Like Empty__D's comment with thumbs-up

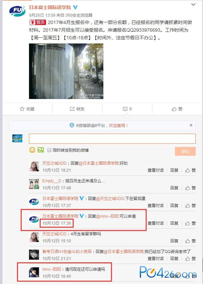187,188
